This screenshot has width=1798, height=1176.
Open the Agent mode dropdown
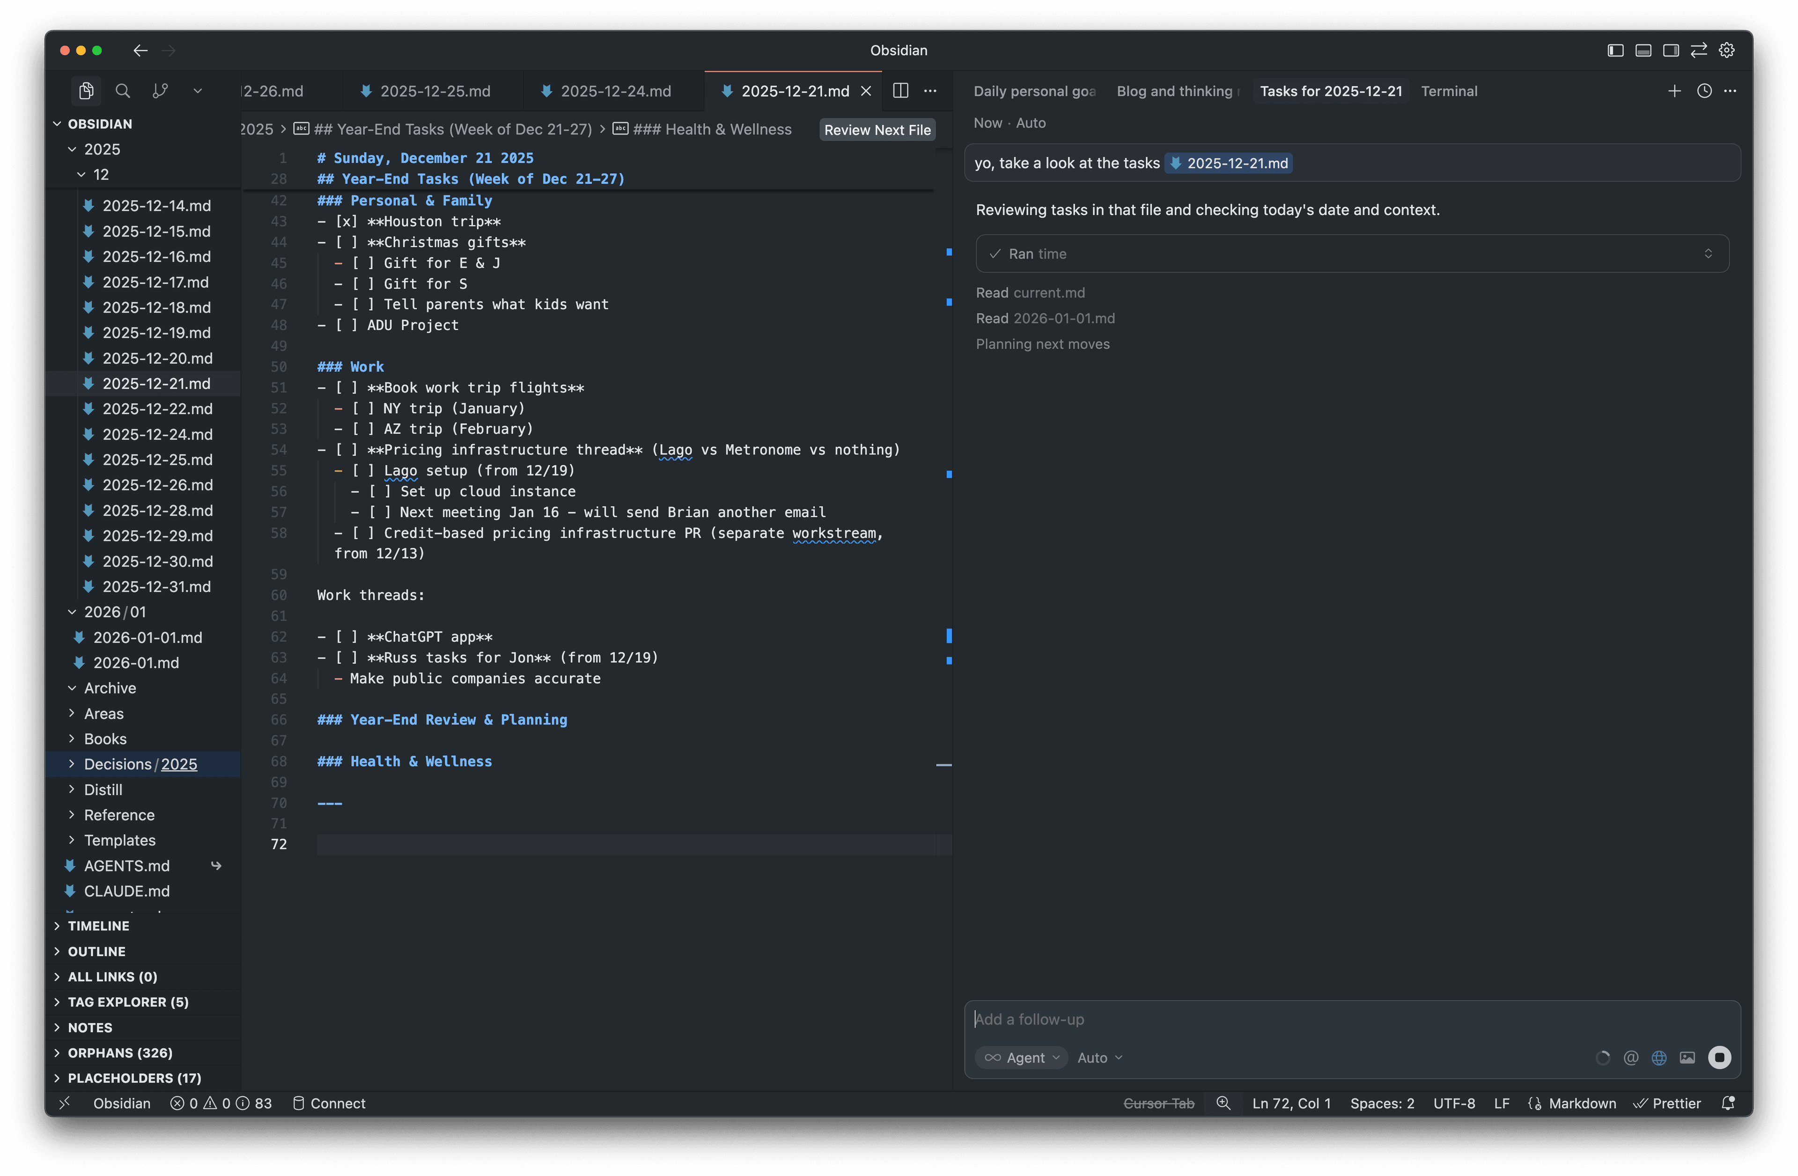pyautogui.click(x=1021, y=1058)
